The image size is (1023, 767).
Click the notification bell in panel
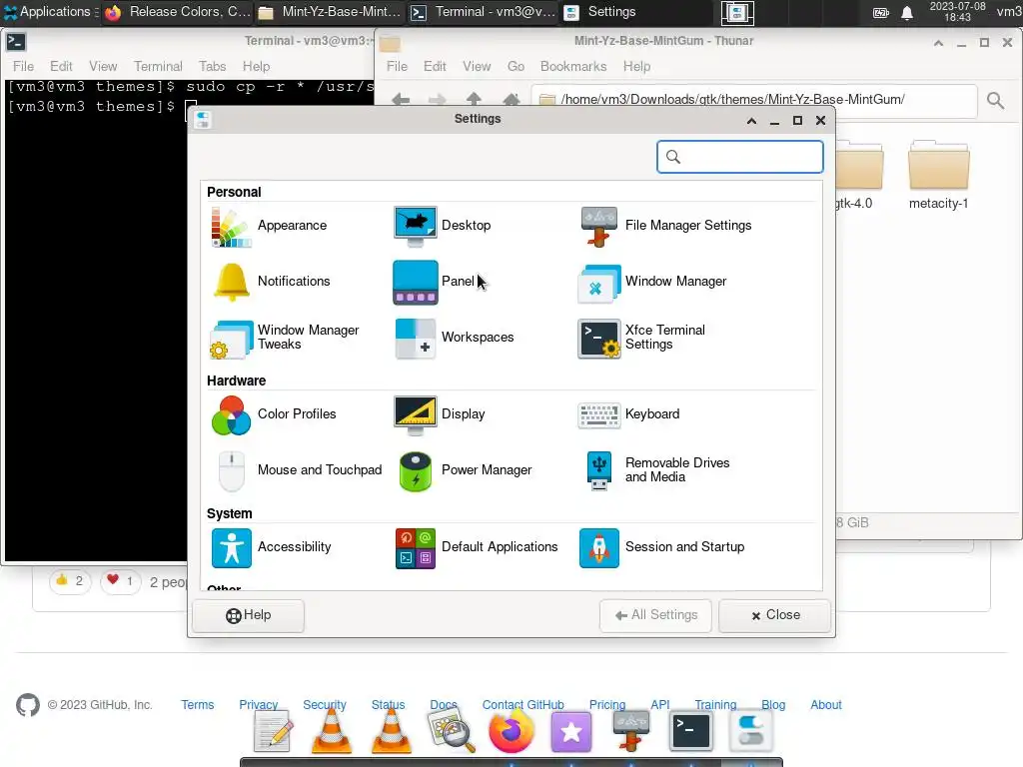(907, 13)
